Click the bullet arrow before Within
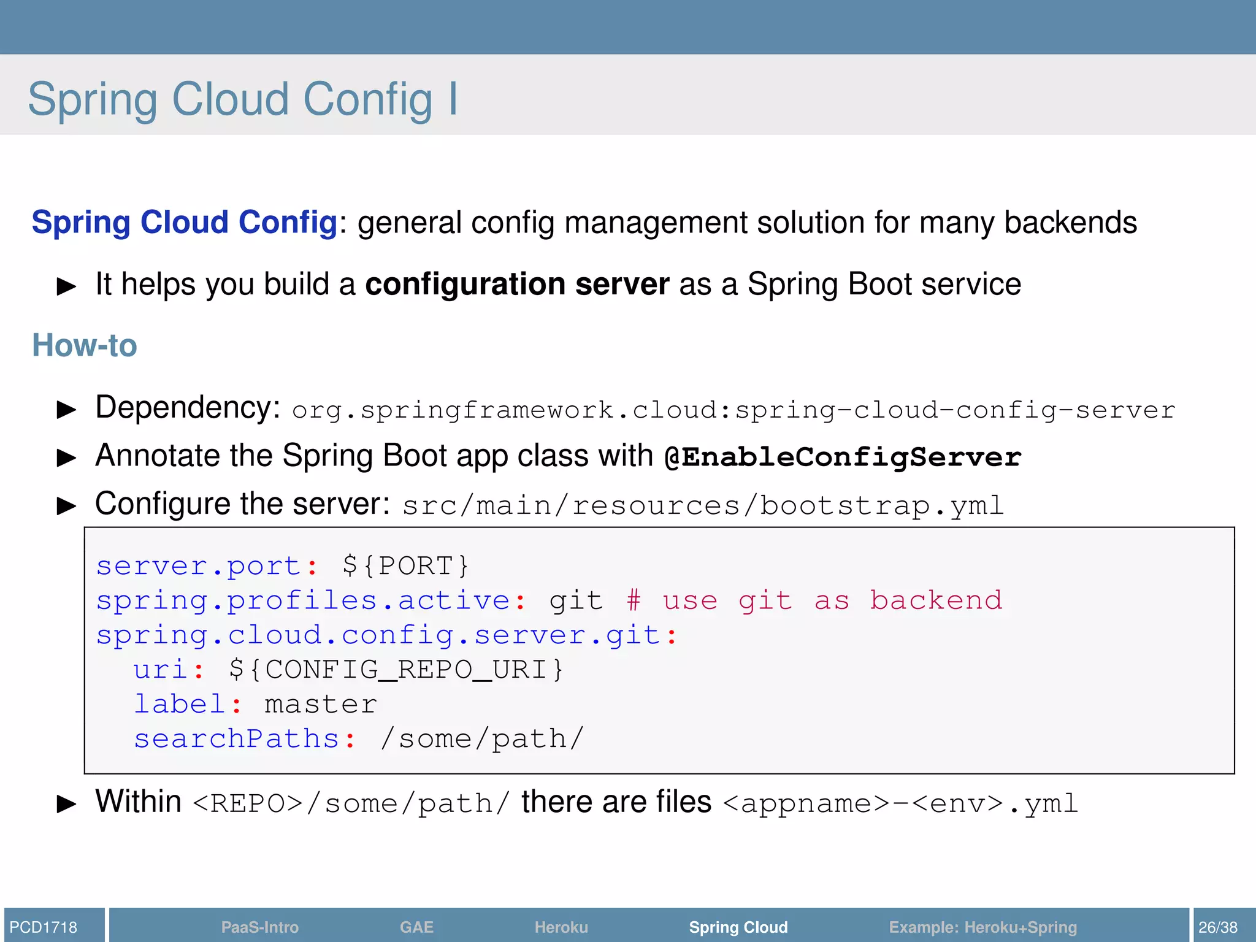 click(66, 803)
